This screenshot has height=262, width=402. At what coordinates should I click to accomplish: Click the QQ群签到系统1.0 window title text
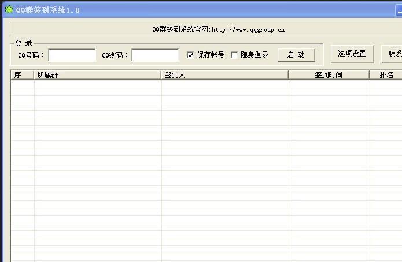[x=47, y=10]
